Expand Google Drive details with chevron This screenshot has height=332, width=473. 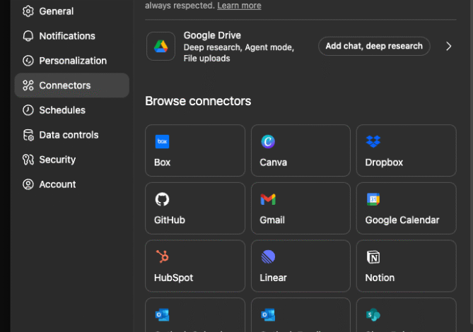pos(448,47)
